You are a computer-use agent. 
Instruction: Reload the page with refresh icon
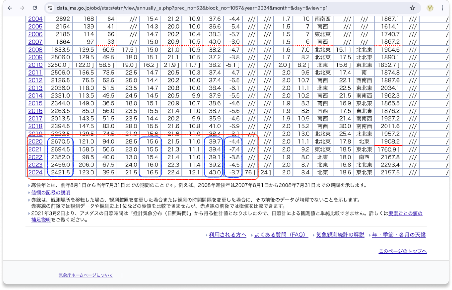point(35,8)
